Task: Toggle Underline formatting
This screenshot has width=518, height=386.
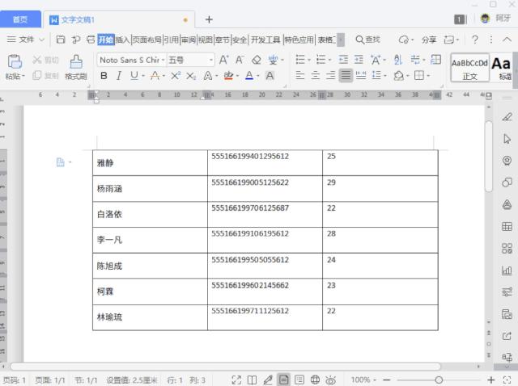Action: click(x=134, y=76)
